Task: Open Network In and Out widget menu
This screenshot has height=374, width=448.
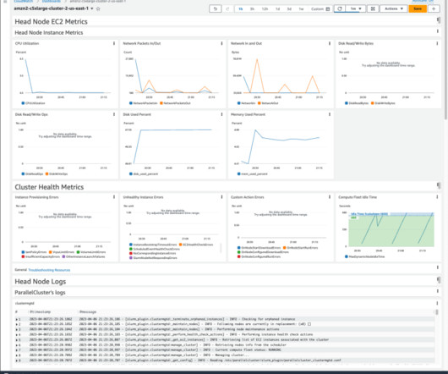Action: [x=330, y=43]
